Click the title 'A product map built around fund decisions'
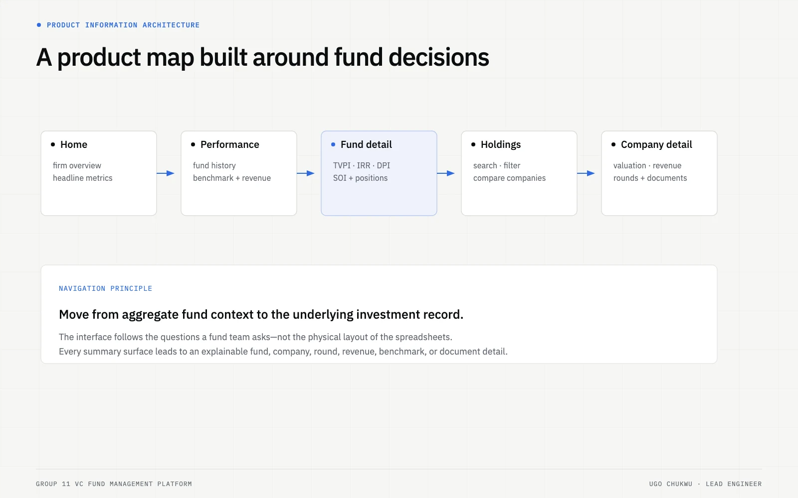The width and height of the screenshot is (798, 498). 263,57
